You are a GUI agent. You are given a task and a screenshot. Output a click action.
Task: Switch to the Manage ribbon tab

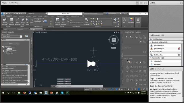point(28,16)
